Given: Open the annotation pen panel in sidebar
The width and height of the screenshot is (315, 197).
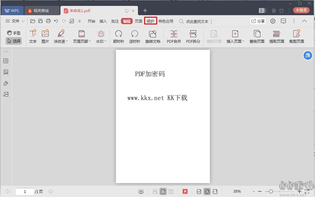Looking at the screenshot, I should pyautogui.click(x=6, y=83).
